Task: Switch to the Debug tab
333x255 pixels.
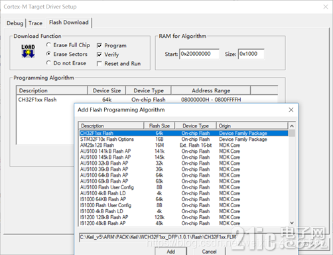Action: pos(15,23)
